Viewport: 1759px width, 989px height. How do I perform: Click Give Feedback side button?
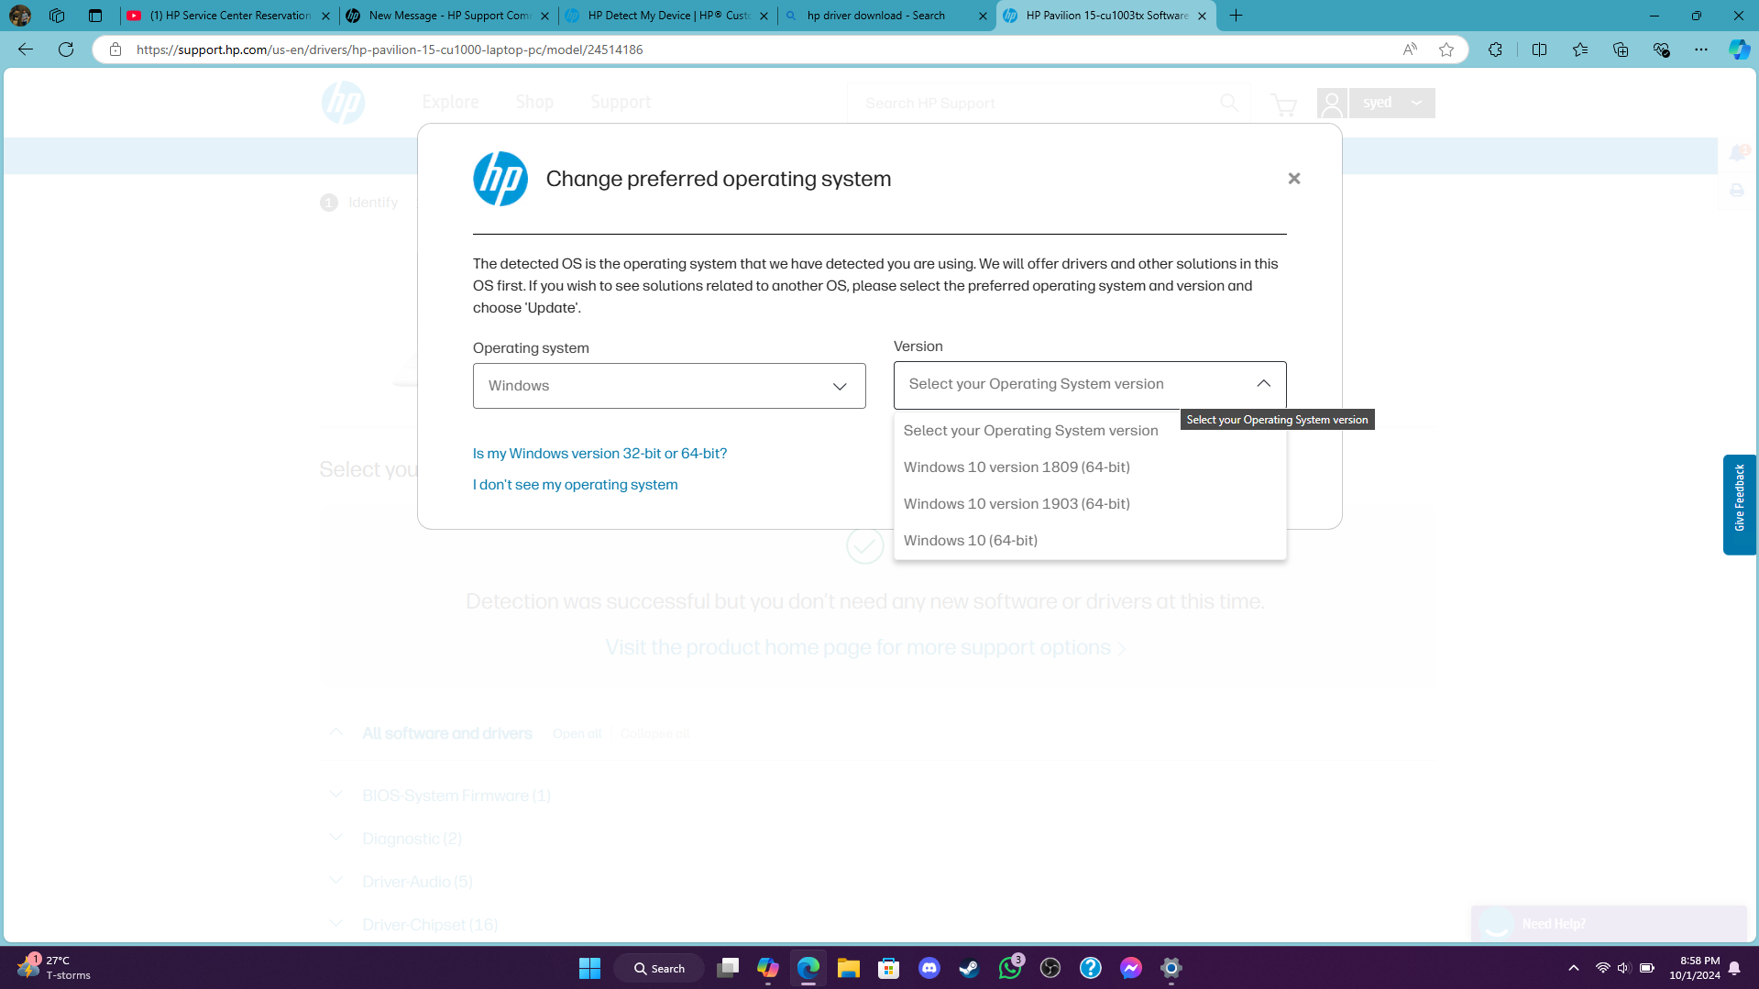coord(1739,504)
